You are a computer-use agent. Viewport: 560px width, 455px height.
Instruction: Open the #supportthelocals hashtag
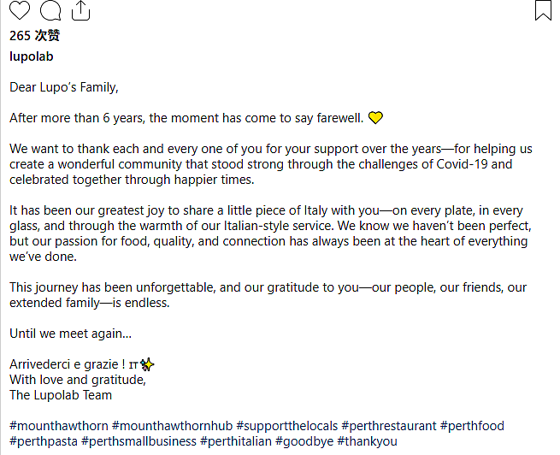pyautogui.click(x=286, y=426)
